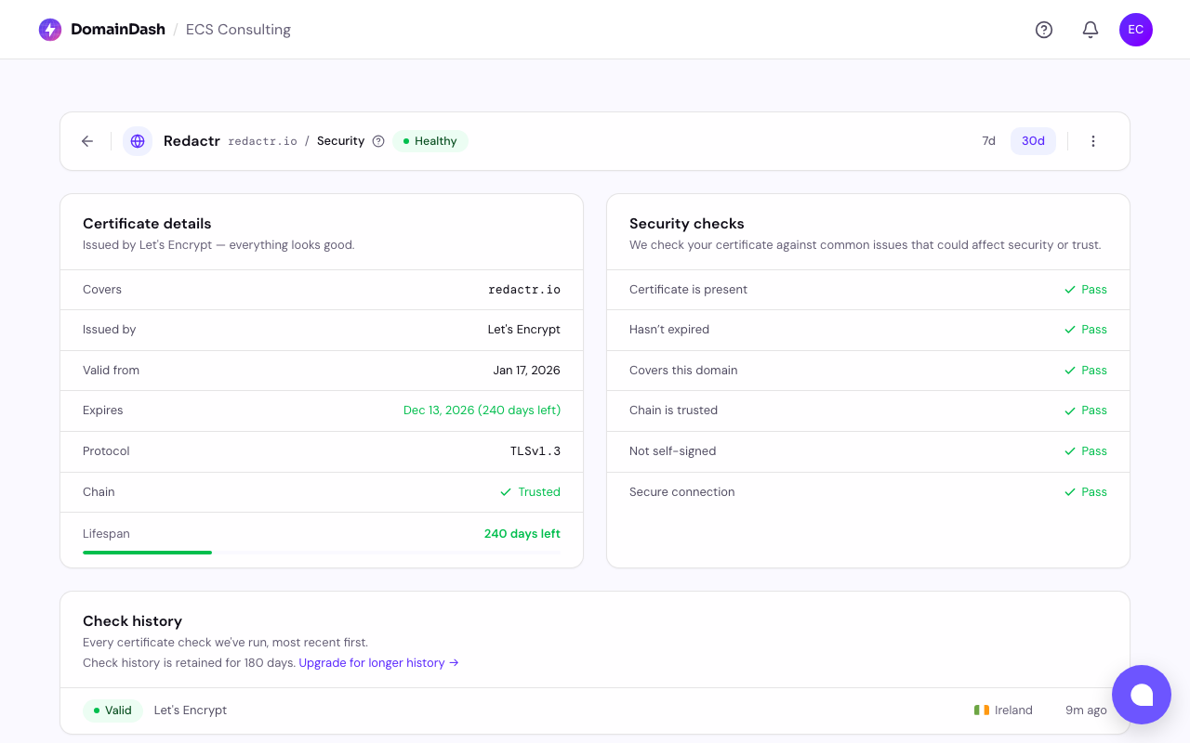Click the globe icon beside Redactr
1190x743 pixels.
coord(138,140)
